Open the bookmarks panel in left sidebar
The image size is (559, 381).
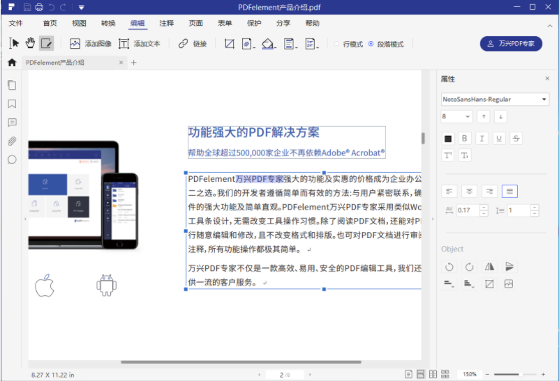tap(12, 104)
